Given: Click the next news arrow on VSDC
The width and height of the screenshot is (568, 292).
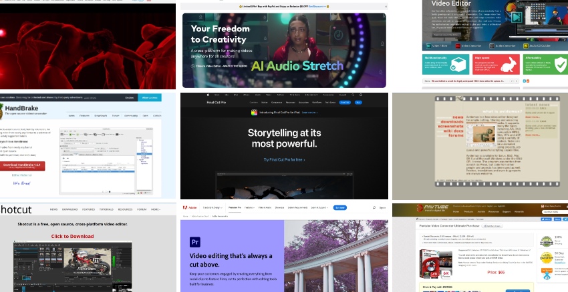Looking at the screenshot, I should tap(517, 81).
